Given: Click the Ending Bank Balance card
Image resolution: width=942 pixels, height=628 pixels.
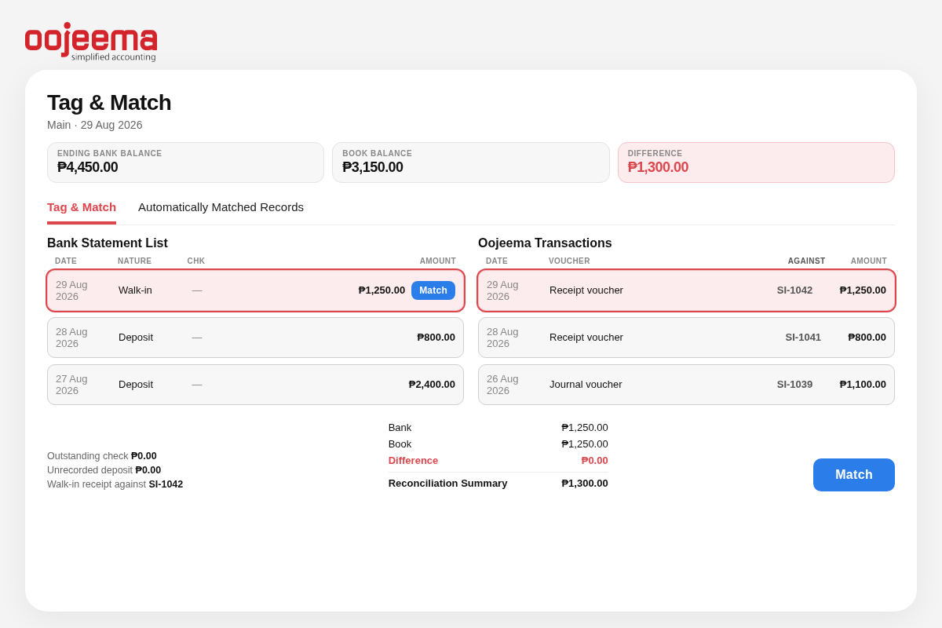Looking at the screenshot, I should pyautogui.click(x=185, y=162).
